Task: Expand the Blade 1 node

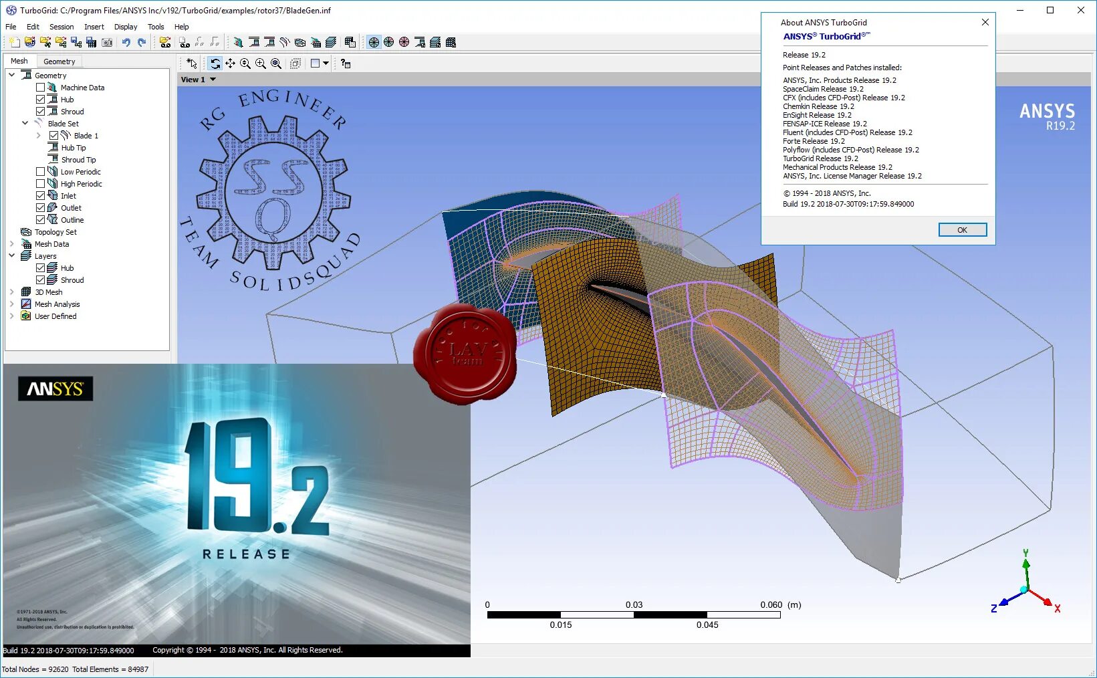Action: [39, 136]
